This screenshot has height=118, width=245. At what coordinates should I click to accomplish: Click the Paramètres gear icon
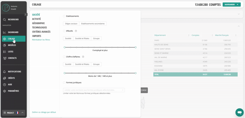tap(4, 91)
